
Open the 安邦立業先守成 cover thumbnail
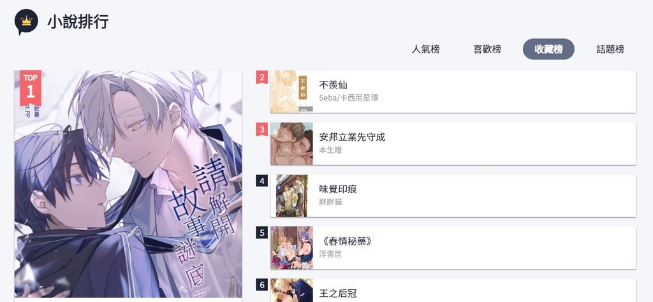pyautogui.click(x=291, y=143)
